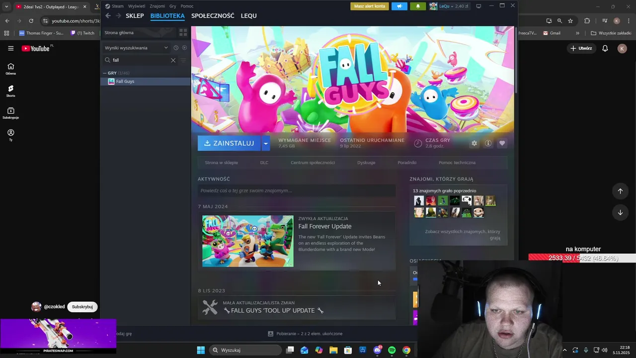The height and width of the screenshot is (358, 636).
Task: Go to previous Short up arrow
Action: pos(620,191)
